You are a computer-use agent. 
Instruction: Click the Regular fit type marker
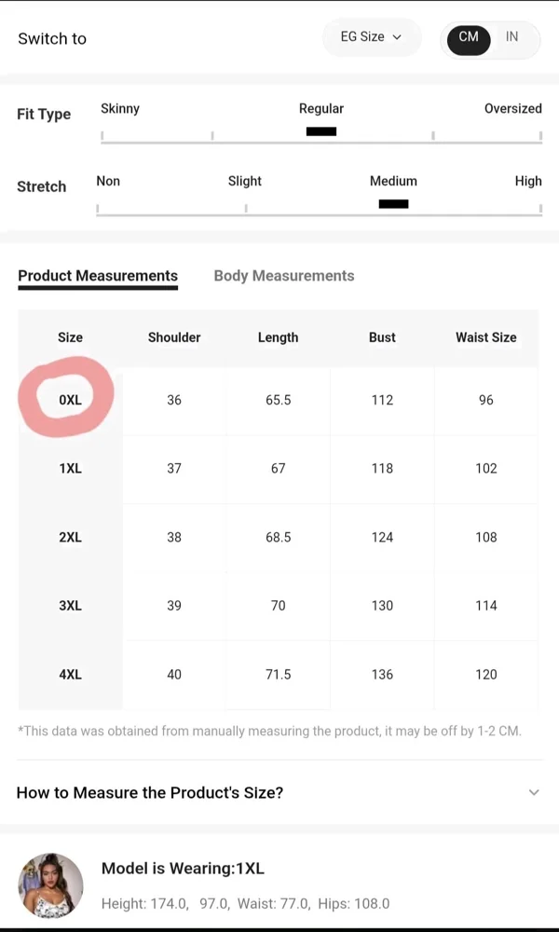321,131
